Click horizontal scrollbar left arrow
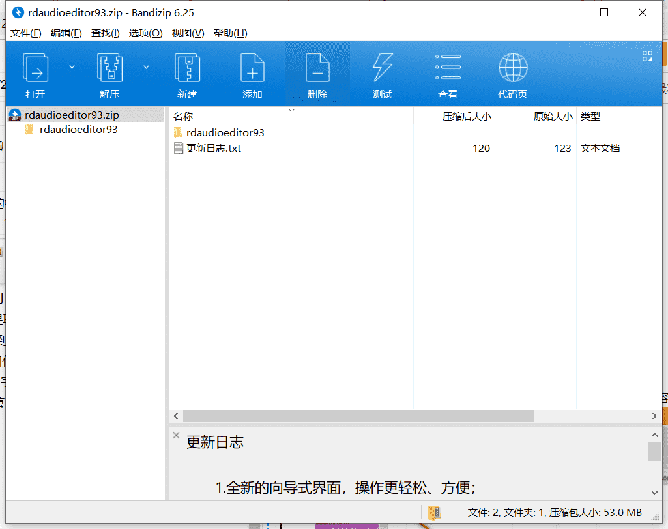This screenshot has width=668, height=529. point(176,416)
